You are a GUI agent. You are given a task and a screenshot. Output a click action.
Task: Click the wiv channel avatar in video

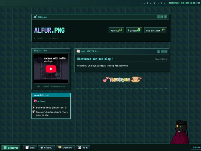pyautogui.click(x=39, y=60)
